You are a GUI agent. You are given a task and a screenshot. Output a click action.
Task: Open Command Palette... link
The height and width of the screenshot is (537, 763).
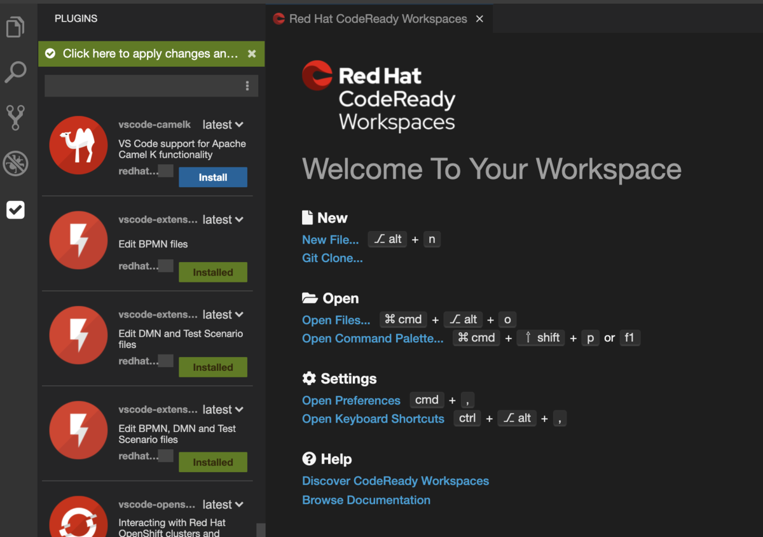(373, 338)
